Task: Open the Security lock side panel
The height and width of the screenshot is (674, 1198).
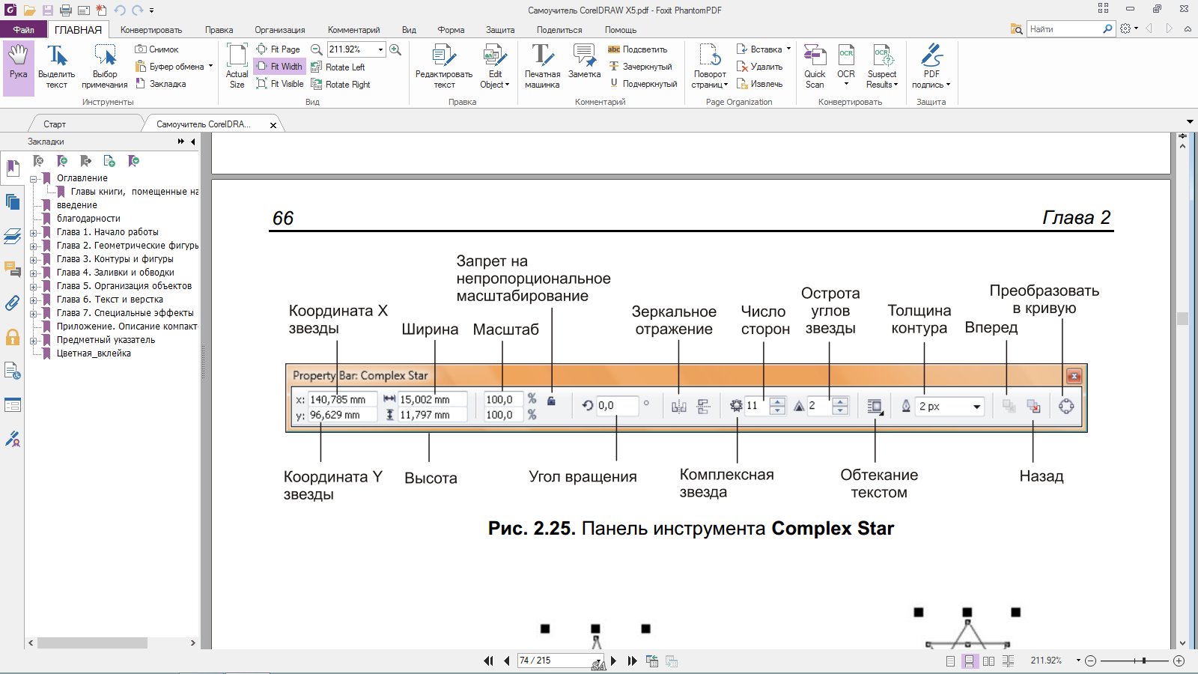Action: coord(12,337)
